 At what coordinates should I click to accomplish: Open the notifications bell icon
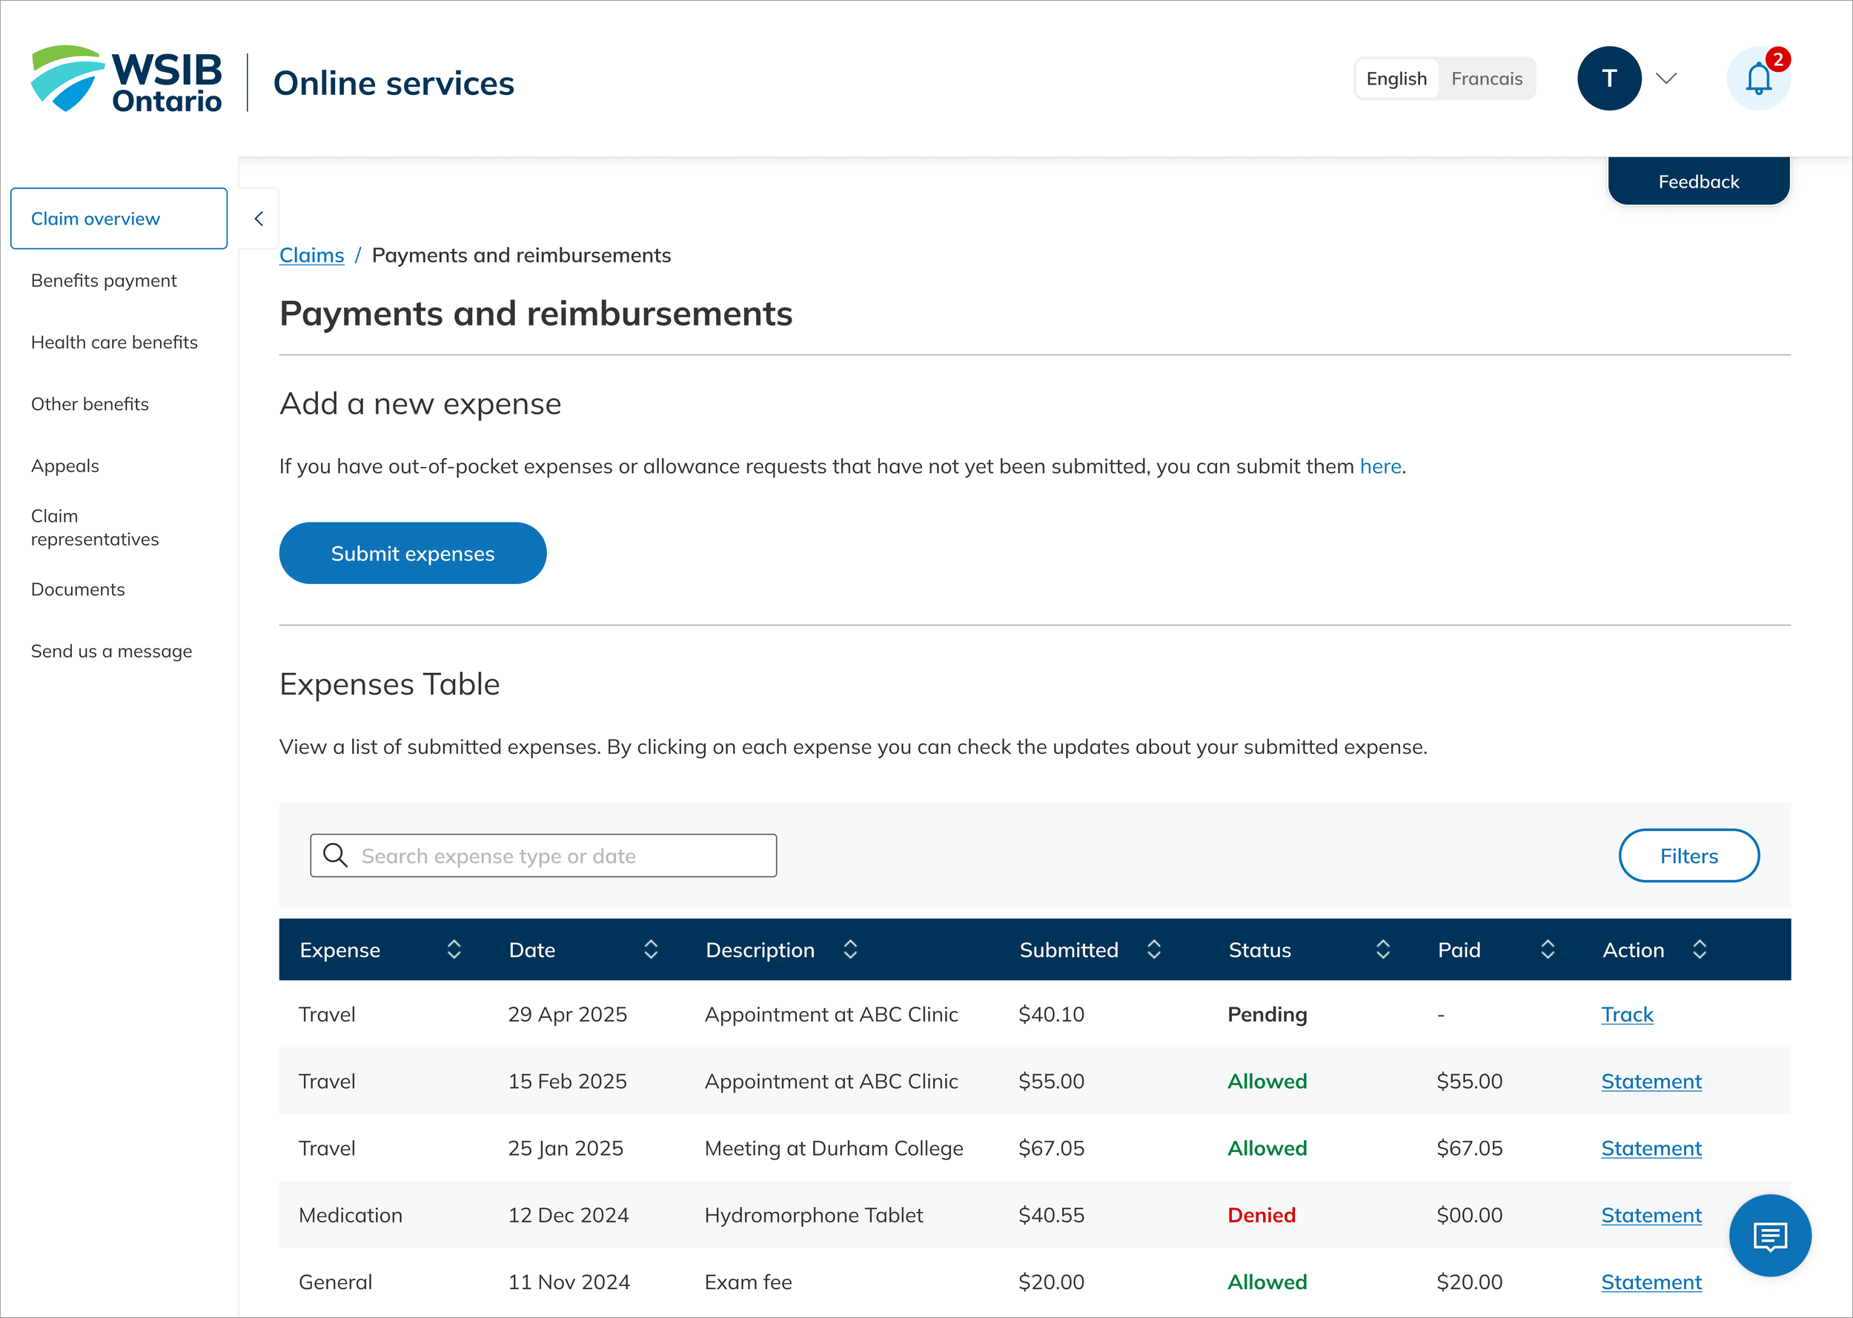1757,79
